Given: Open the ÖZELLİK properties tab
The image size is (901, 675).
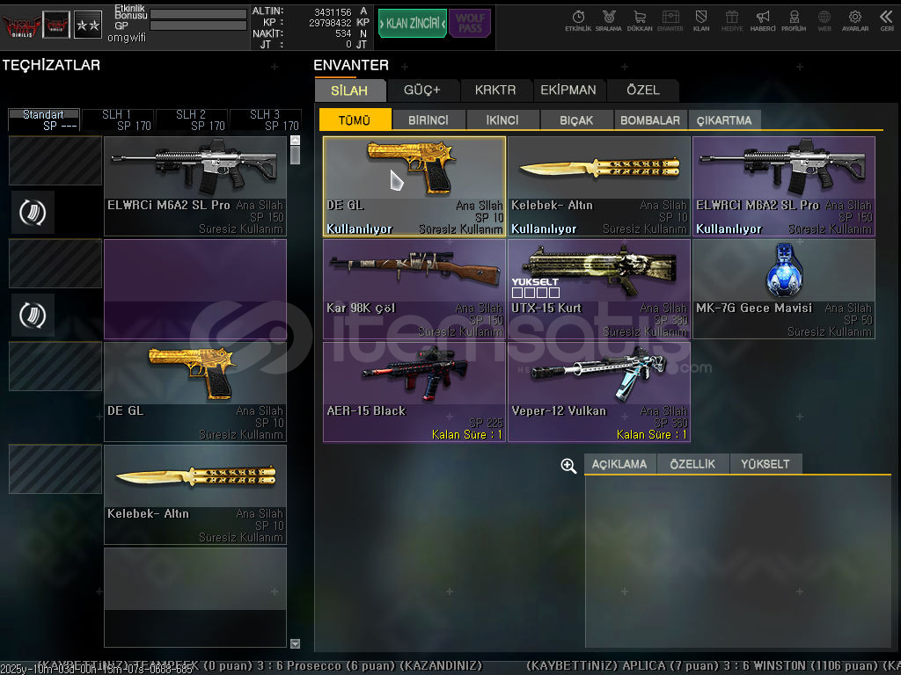Looking at the screenshot, I should 692,464.
